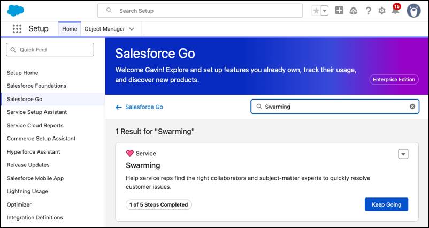
Task: Open Salesforce Foundations in the sidebar
Action: (x=36, y=86)
